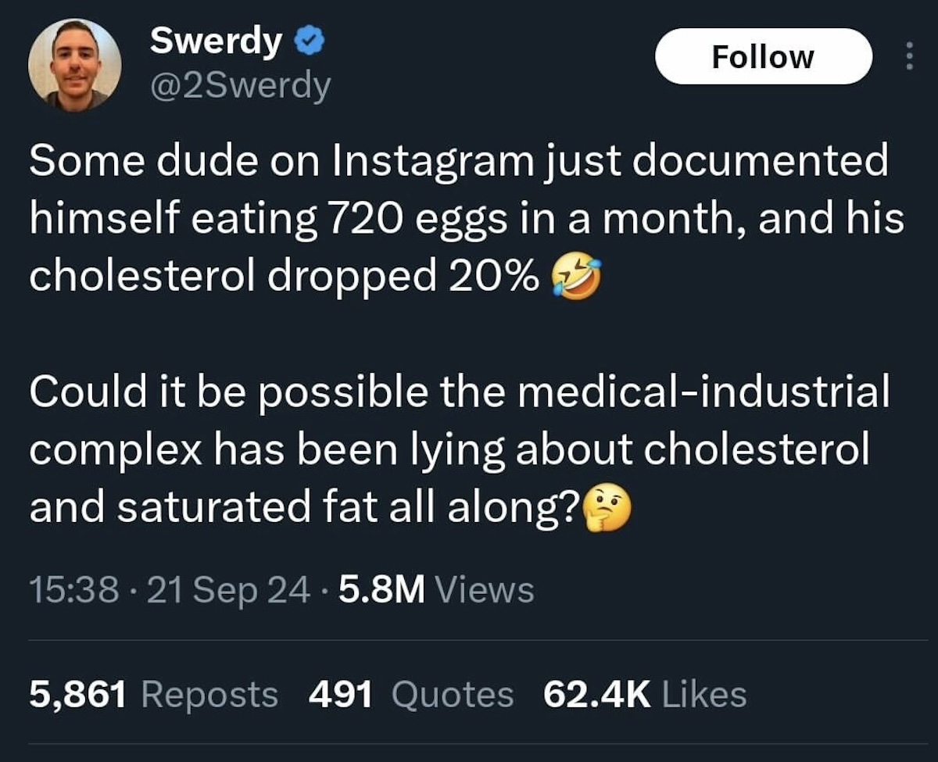
Task: Click the Swerdy display name
Action: [216, 41]
